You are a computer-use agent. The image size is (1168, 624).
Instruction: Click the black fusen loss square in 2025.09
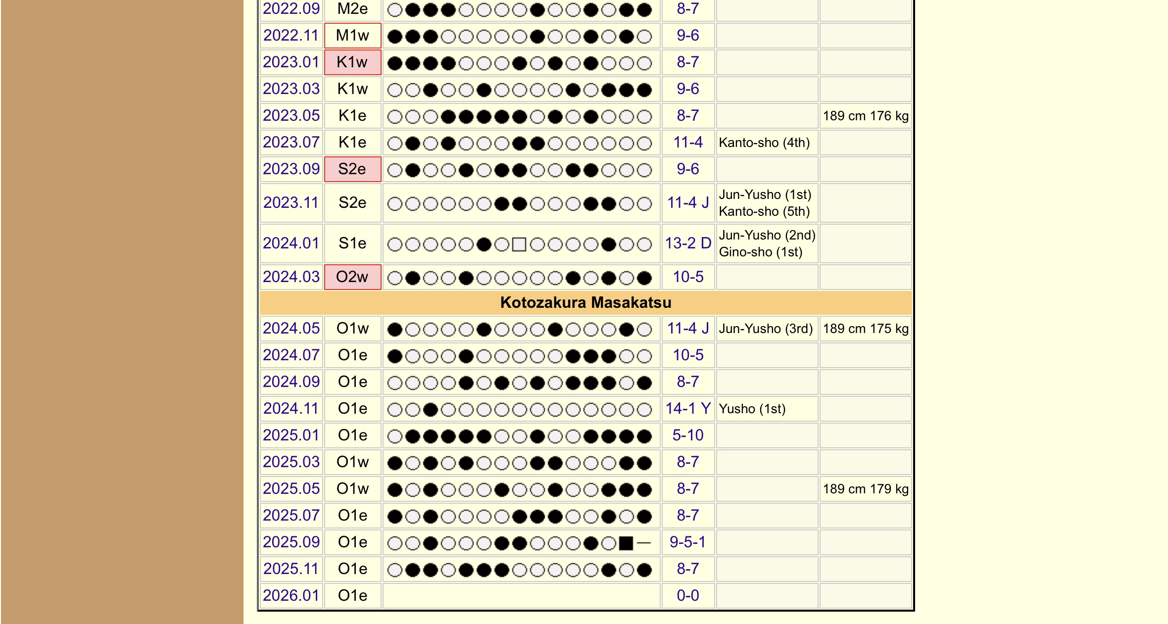626,543
